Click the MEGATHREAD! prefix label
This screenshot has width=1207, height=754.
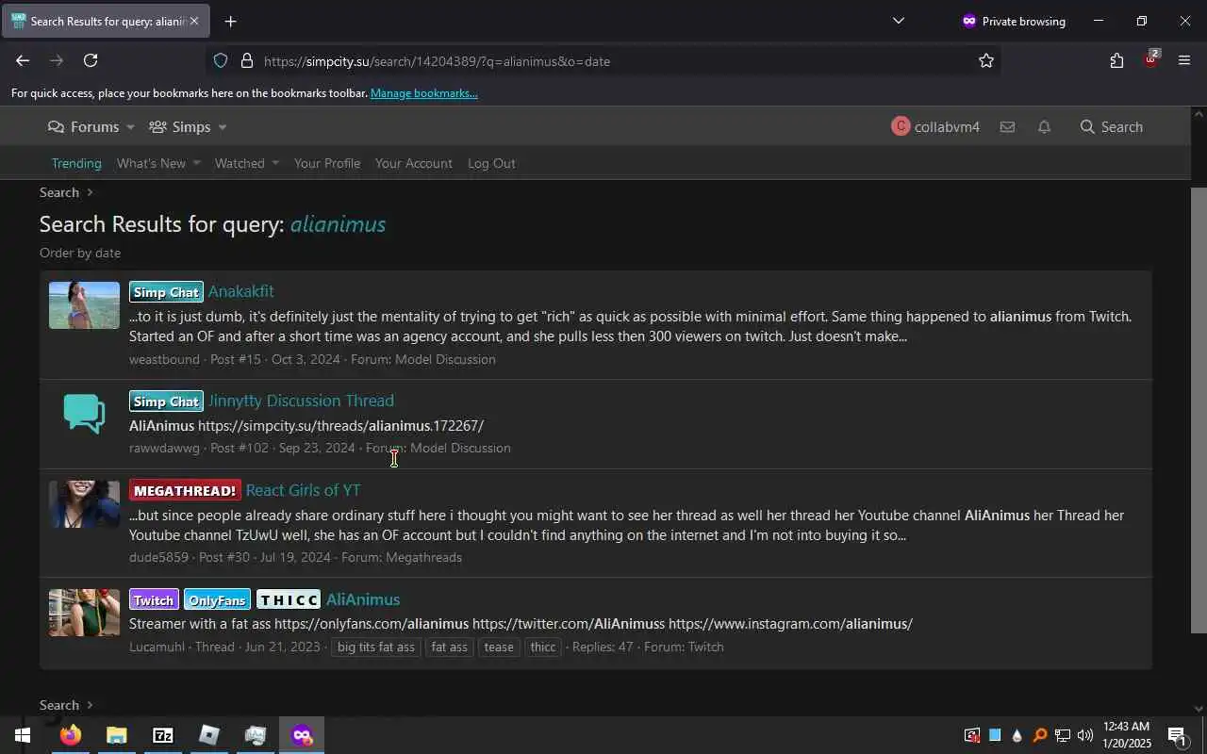pos(185,491)
